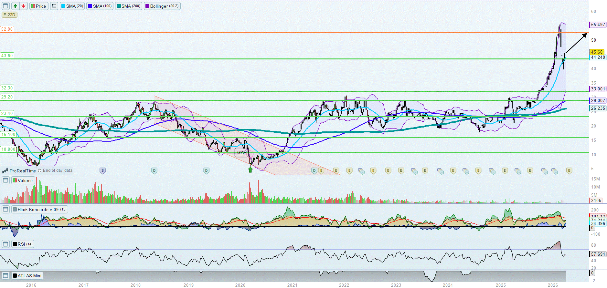Open the indicator list icon
This screenshot has height=288, width=607.
point(54,6)
